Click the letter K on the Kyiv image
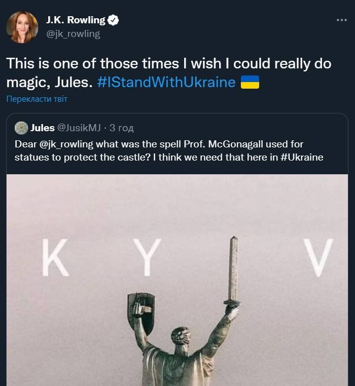This screenshot has width=355, height=386. point(55,257)
